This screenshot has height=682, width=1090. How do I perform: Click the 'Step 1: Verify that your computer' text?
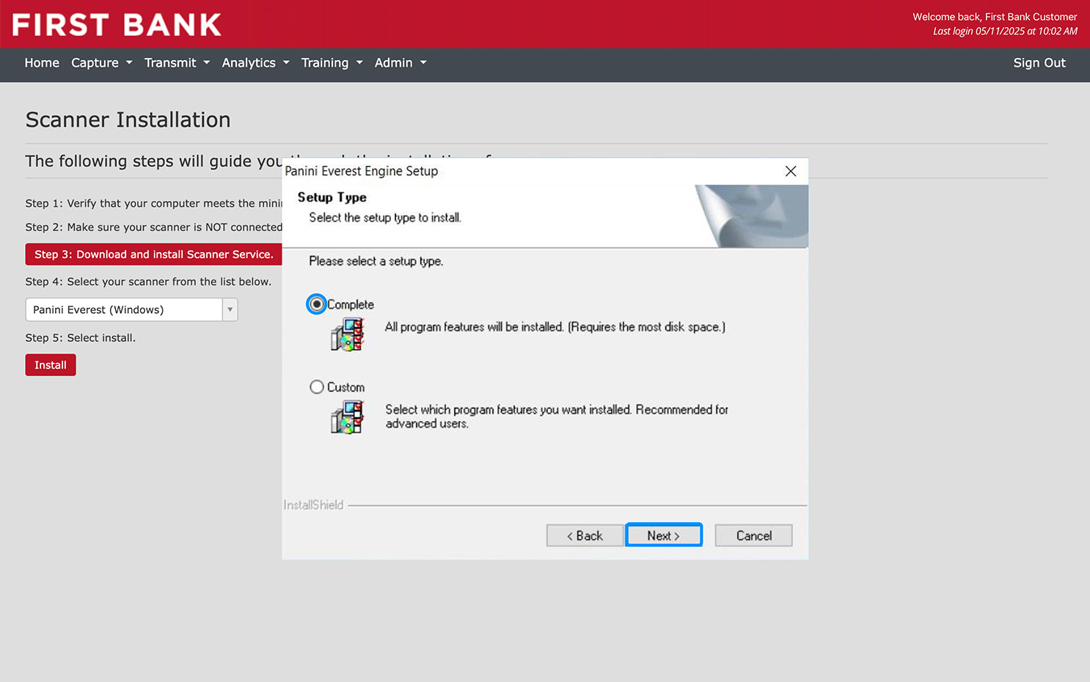154,203
